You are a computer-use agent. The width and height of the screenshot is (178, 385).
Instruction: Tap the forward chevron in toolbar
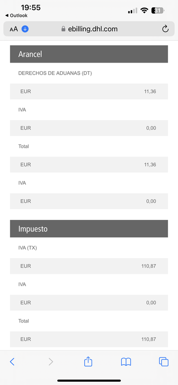51,361
